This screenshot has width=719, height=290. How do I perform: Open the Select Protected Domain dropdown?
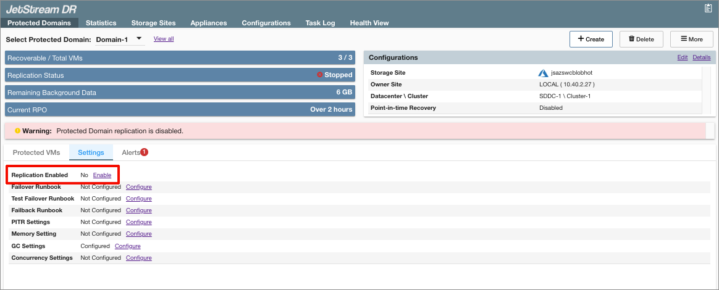tap(120, 39)
